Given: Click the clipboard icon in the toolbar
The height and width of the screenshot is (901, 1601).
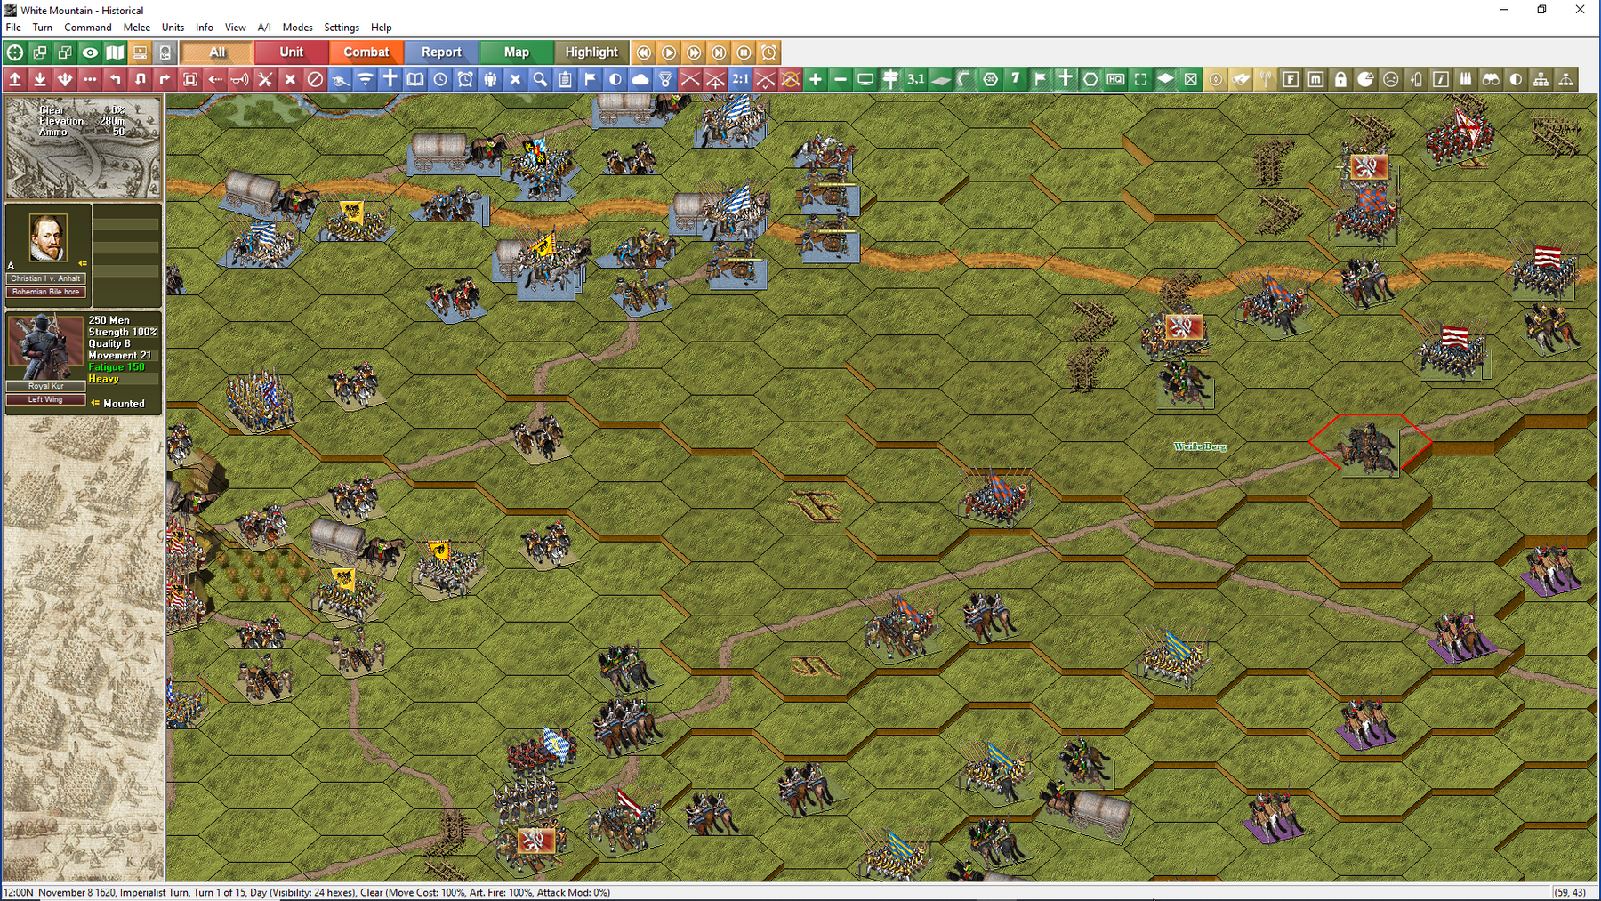Looking at the screenshot, I should pyautogui.click(x=566, y=79).
